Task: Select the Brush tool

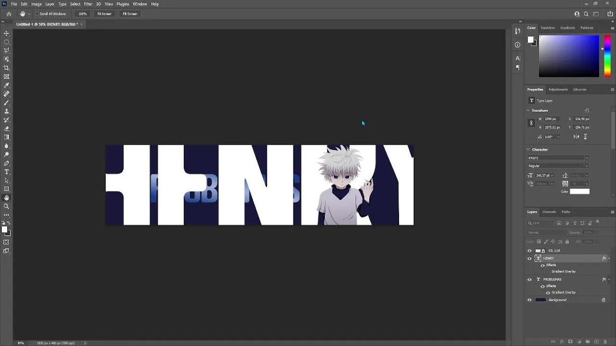Action: (7, 103)
